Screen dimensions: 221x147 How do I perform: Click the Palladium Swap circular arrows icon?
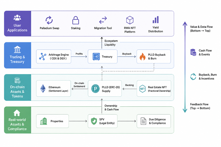click(x=49, y=20)
